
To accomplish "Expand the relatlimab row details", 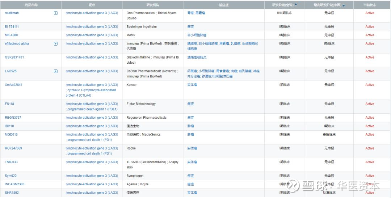I will [x=56, y=13].
